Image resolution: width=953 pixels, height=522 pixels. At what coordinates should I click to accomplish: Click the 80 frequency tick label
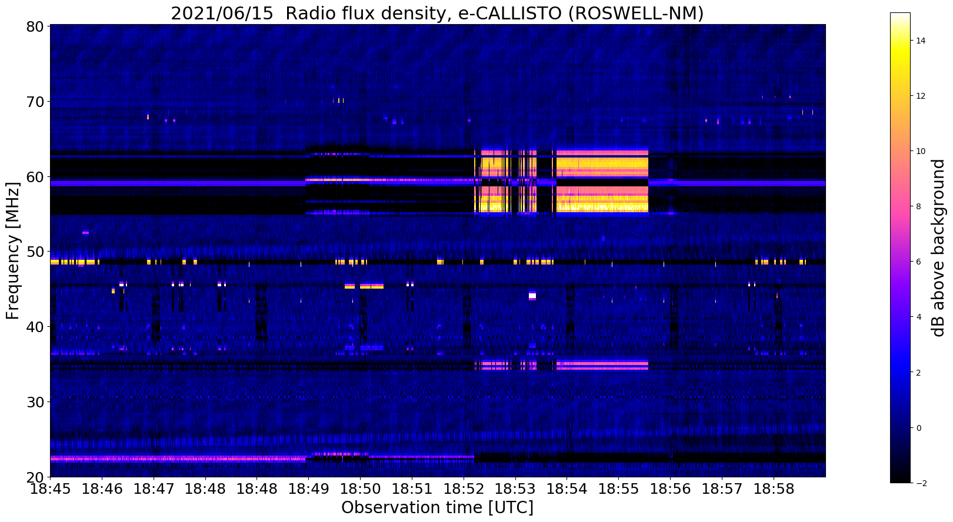tap(36, 26)
